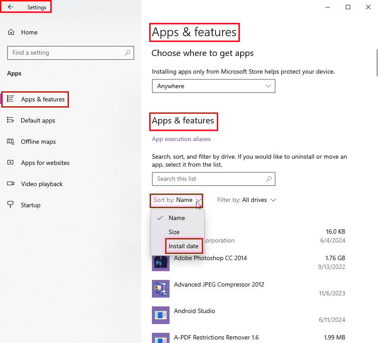Select the Adobe Photoshop CC 2014 icon

coord(161,262)
